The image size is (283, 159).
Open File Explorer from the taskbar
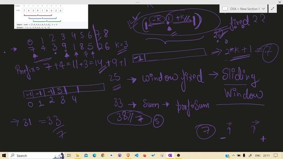click(77, 155)
